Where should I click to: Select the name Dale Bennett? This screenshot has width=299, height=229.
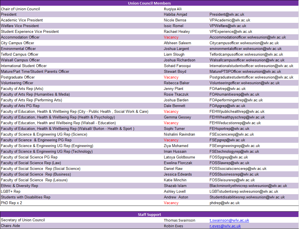tap(174, 106)
